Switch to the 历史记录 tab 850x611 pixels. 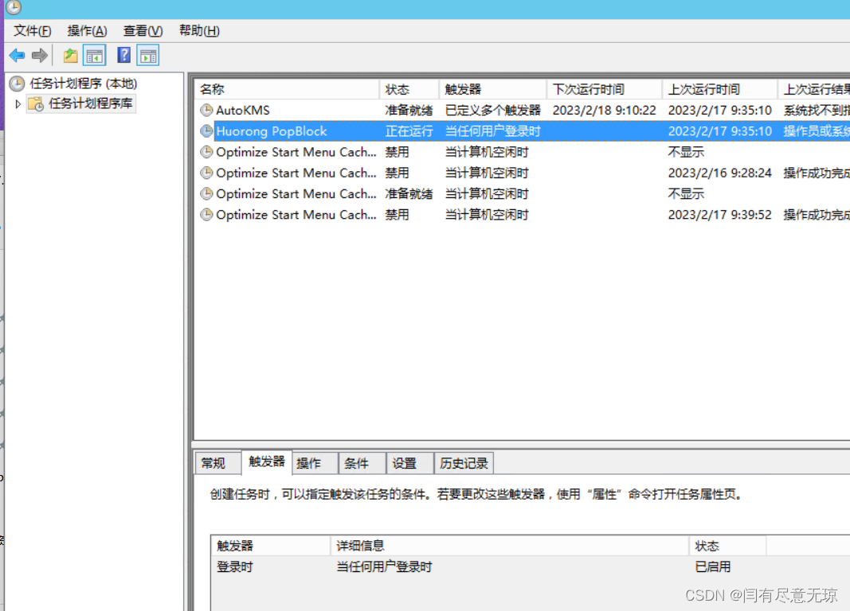[x=464, y=463]
